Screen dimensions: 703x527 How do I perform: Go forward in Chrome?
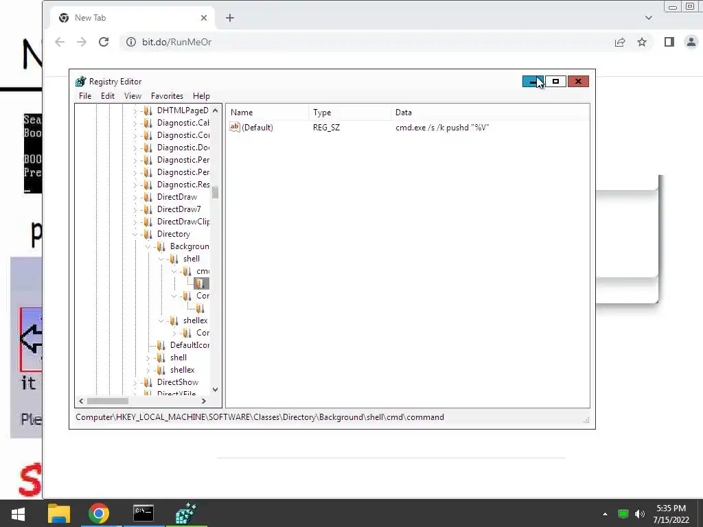tap(82, 42)
